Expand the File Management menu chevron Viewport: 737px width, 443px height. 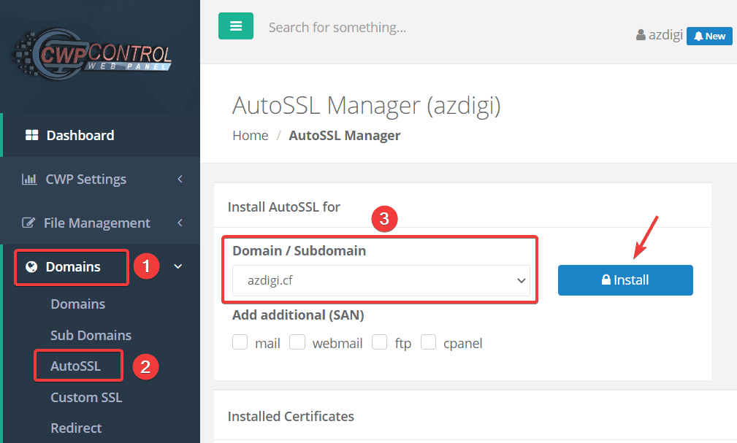point(180,223)
